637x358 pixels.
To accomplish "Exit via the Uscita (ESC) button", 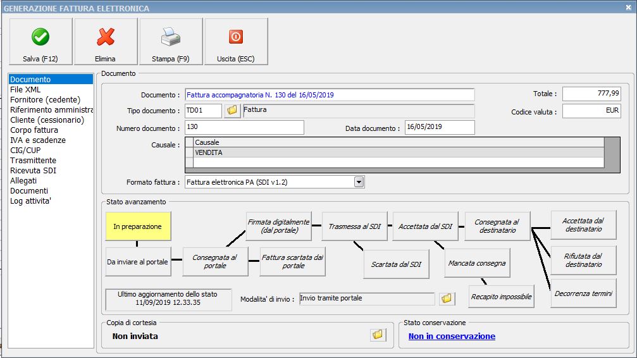I will (x=236, y=42).
